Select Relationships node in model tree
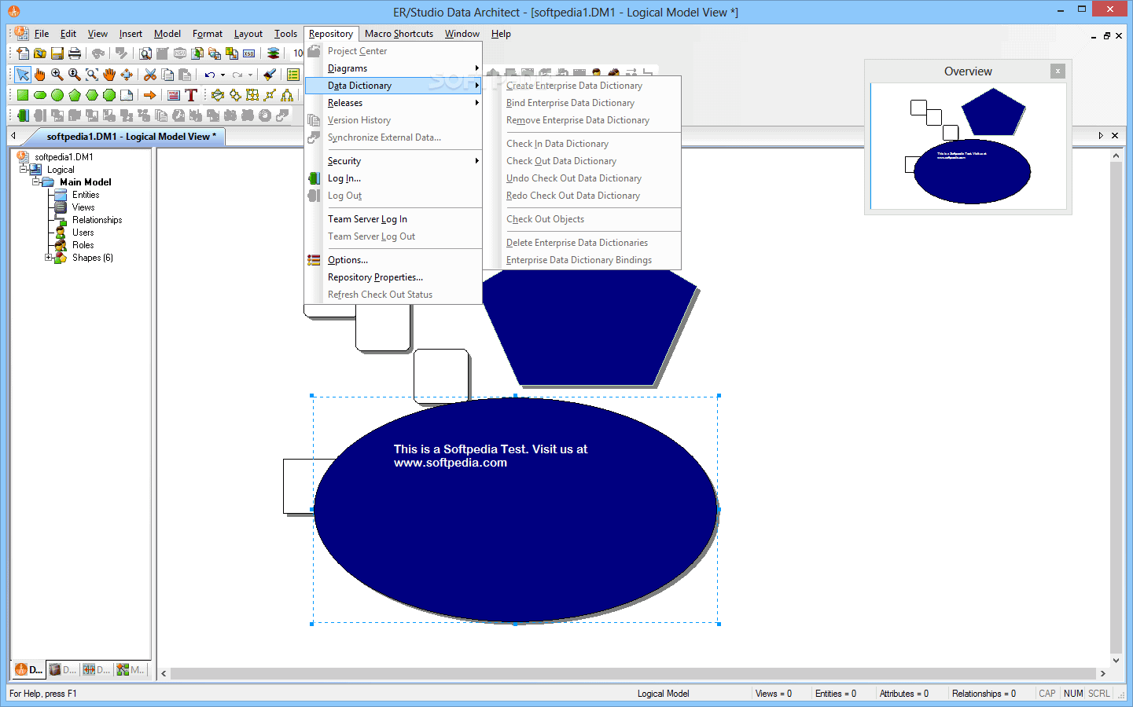The height and width of the screenshot is (707, 1133). tap(97, 219)
